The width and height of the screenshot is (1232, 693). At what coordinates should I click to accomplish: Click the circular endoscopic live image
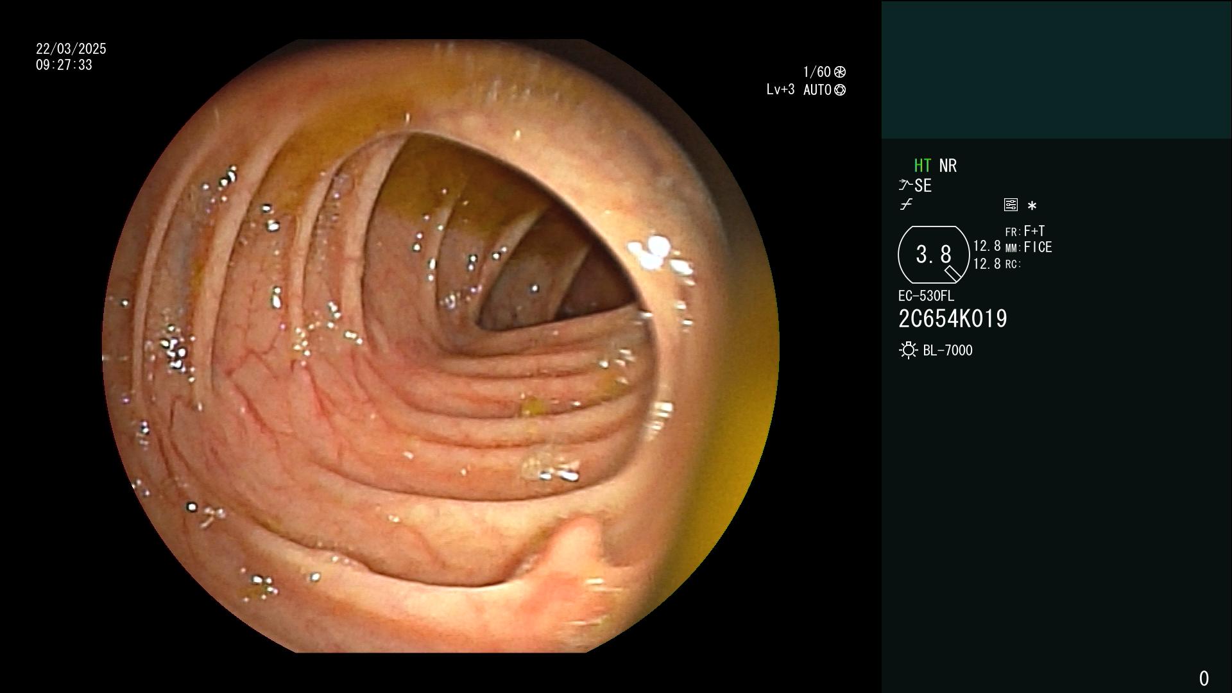tap(441, 346)
